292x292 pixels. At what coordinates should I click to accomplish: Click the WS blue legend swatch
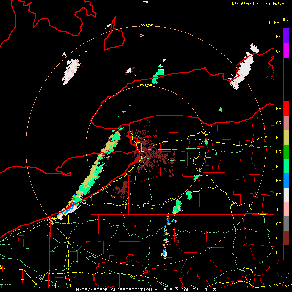click(286, 180)
